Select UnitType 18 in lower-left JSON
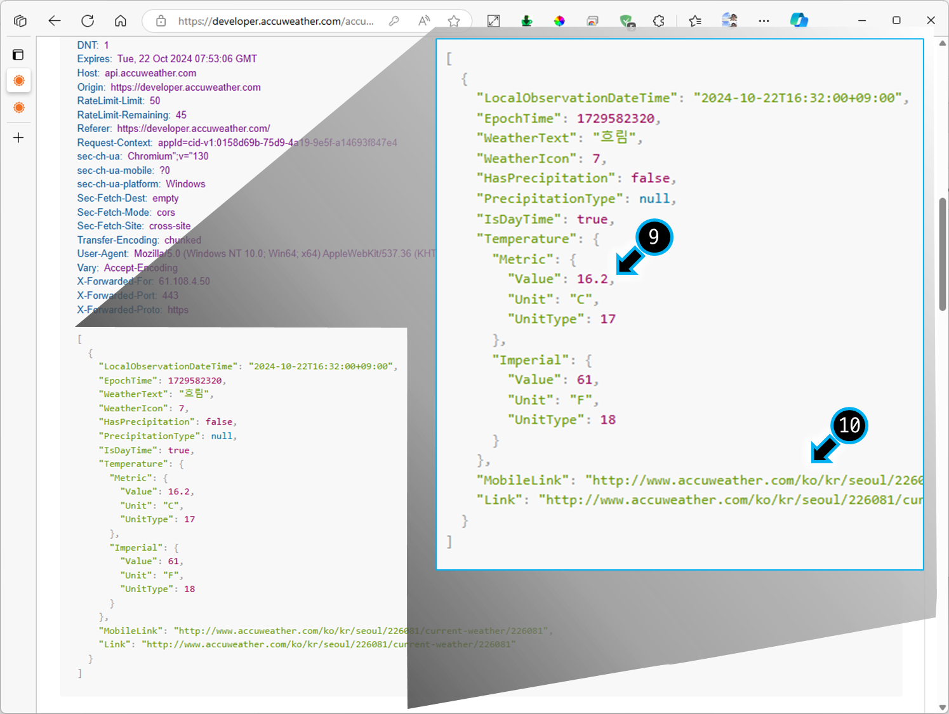 157,589
